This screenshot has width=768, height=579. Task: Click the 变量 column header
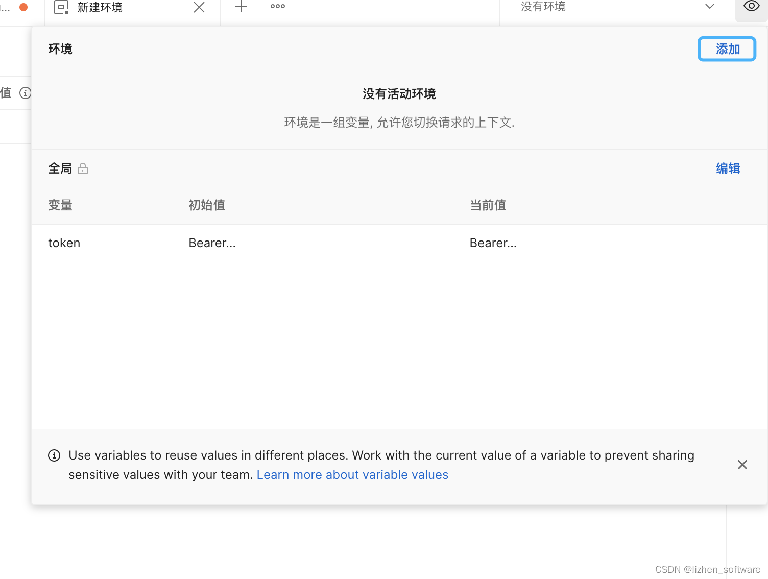[60, 205]
